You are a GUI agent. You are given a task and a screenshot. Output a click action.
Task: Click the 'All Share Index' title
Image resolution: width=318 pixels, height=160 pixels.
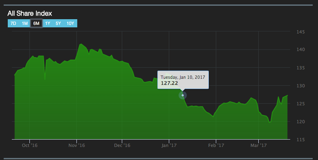(30, 13)
